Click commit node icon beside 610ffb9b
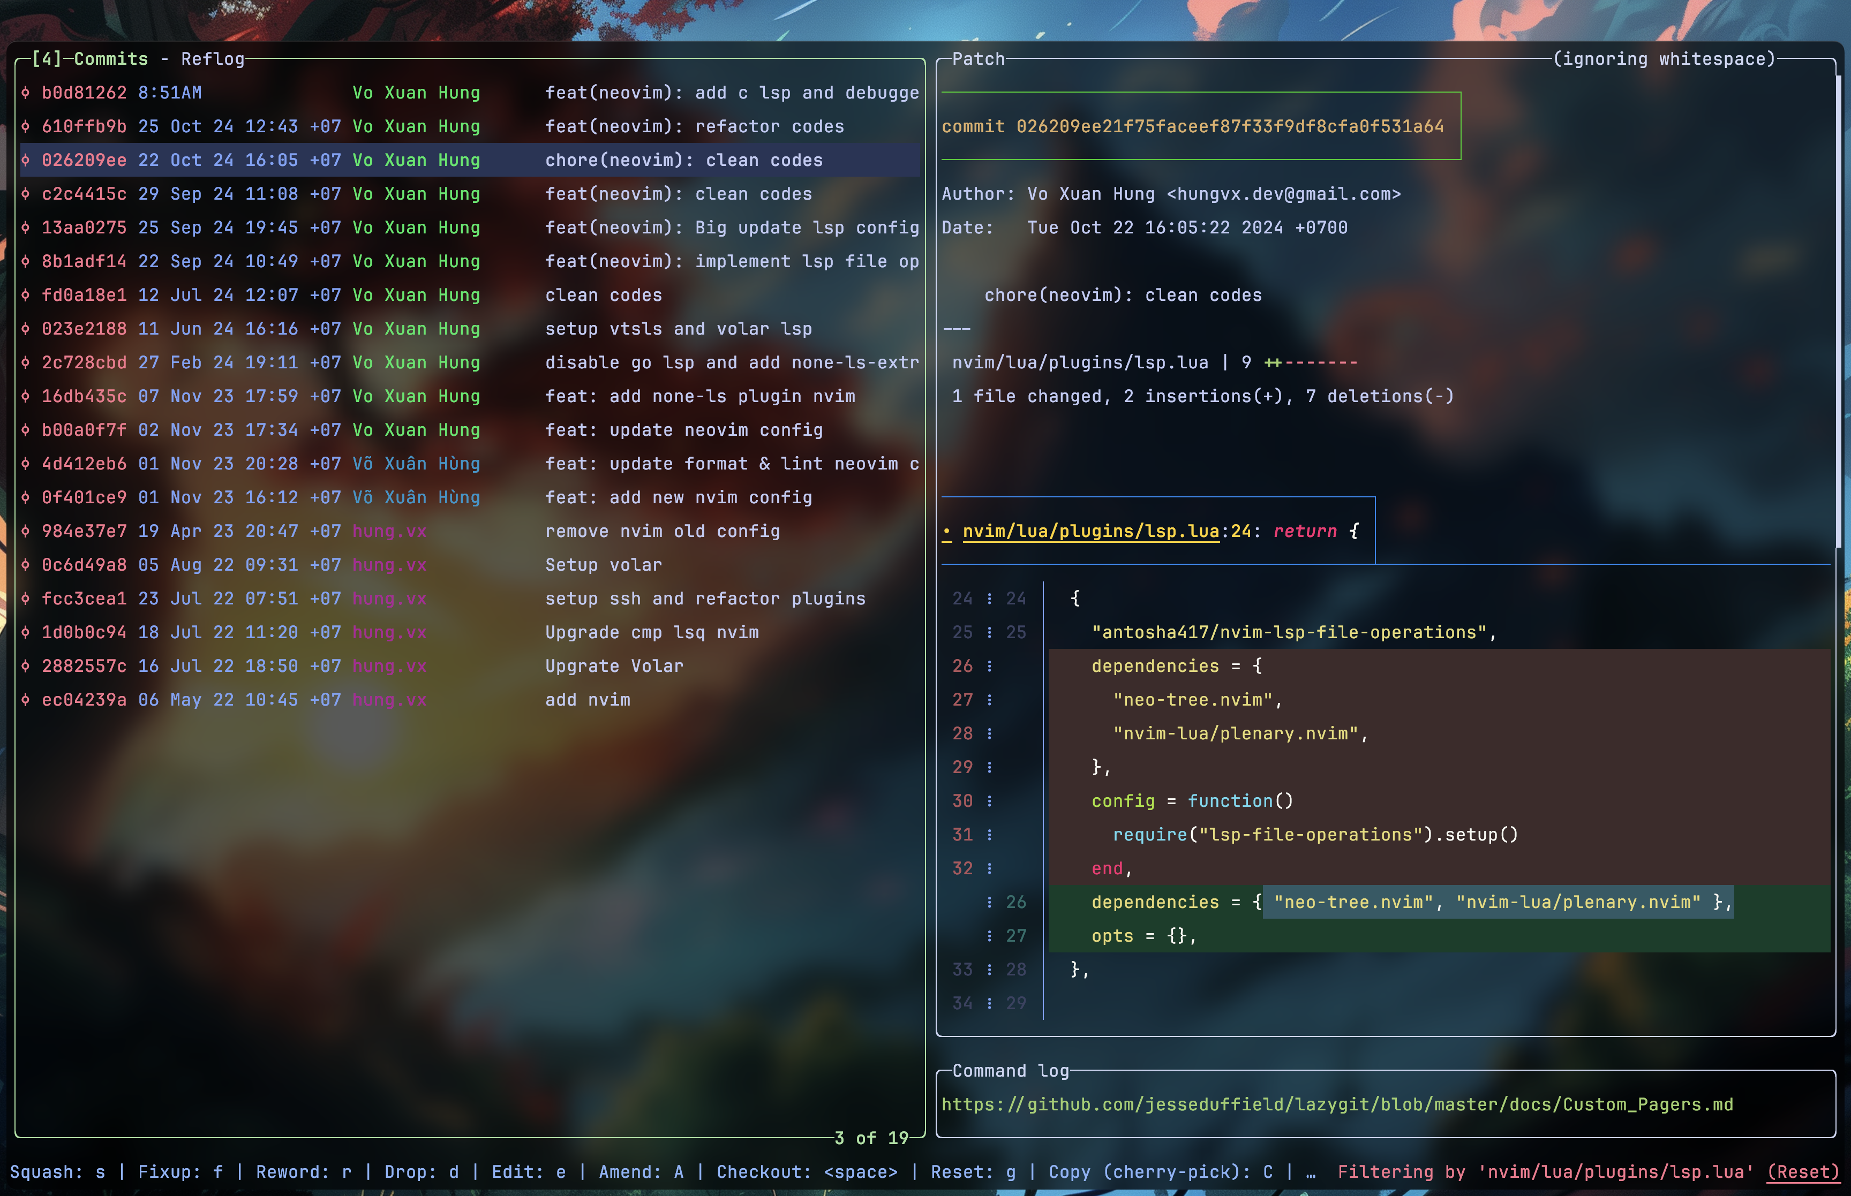Screen dimensions: 1851x1196 click(26, 126)
